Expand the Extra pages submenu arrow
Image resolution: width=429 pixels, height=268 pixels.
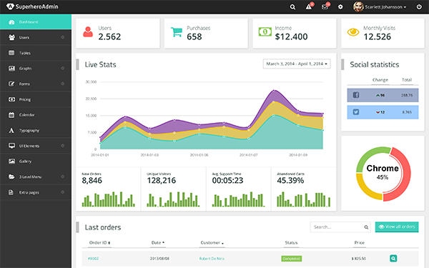pyautogui.click(x=63, y=192)
